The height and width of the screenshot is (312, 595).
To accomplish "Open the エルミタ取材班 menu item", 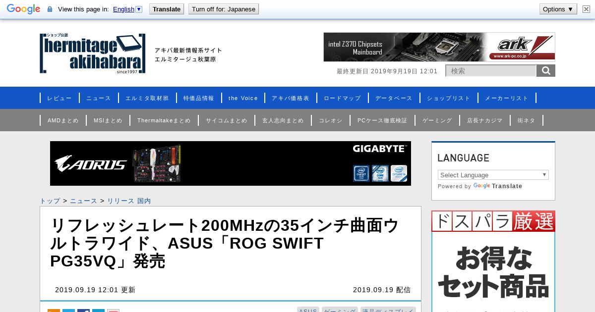I will coord(147,98).
